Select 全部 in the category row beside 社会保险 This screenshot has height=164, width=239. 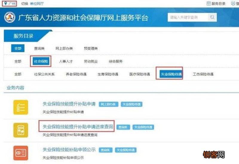point(18,61)
